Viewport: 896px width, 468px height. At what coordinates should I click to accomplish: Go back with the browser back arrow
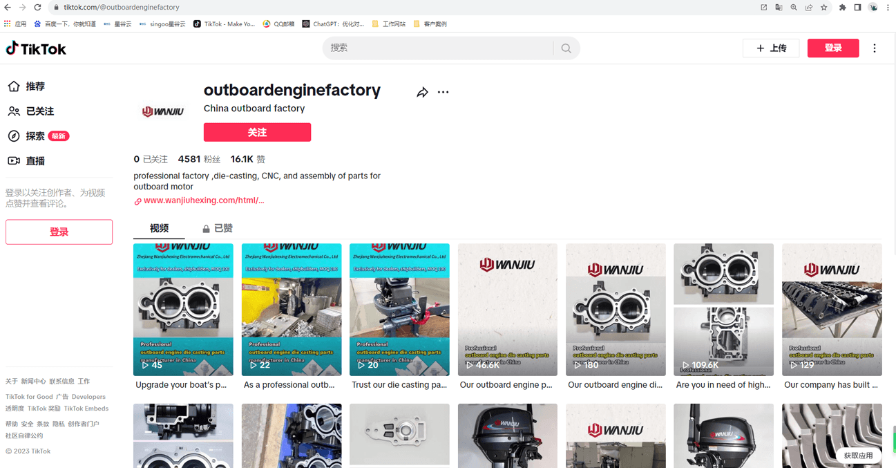point(8,7)
